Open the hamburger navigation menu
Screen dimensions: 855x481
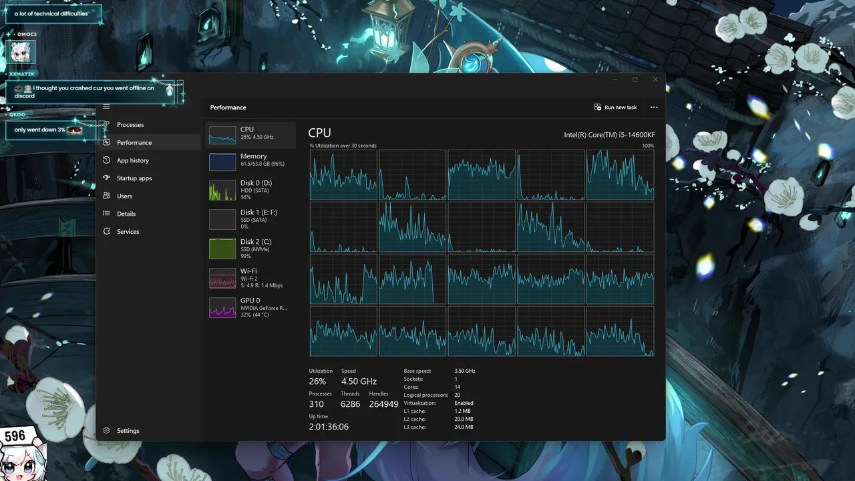106,107
